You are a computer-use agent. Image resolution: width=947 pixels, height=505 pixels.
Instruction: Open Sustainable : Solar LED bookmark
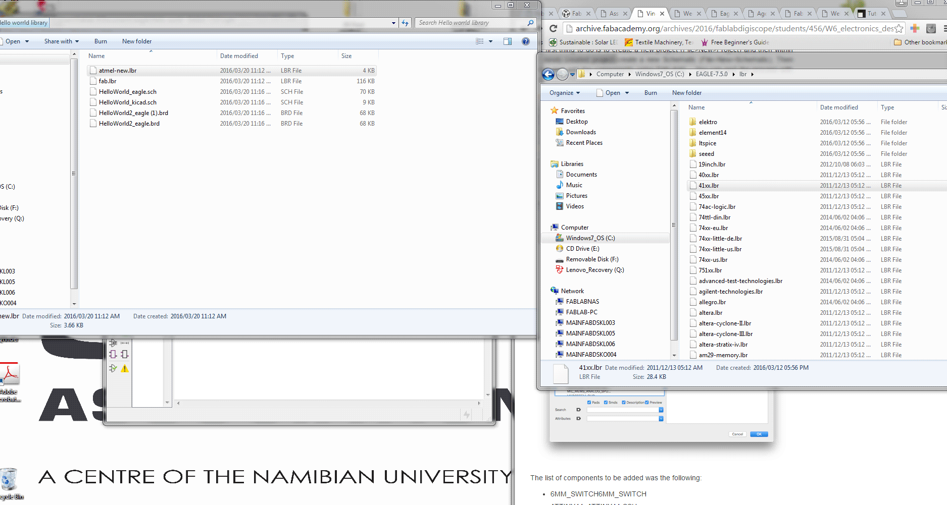pos(583,42)
